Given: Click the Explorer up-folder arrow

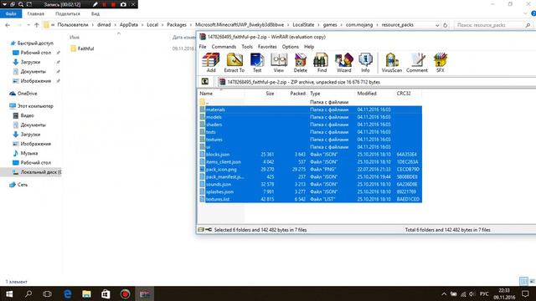Looking at the screenshot, I should click(x=37, y=25).
